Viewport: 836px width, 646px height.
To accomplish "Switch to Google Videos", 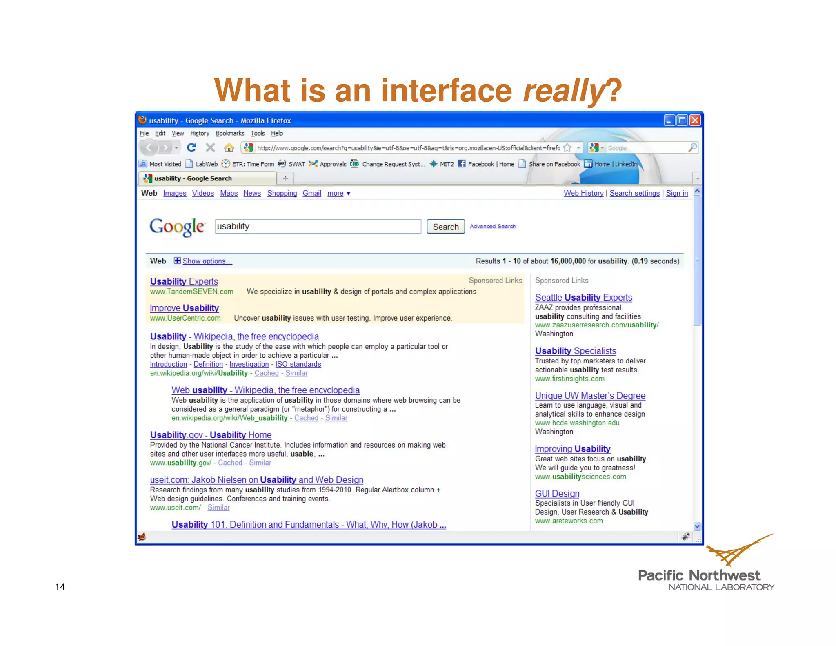I will tap(203, 193).
